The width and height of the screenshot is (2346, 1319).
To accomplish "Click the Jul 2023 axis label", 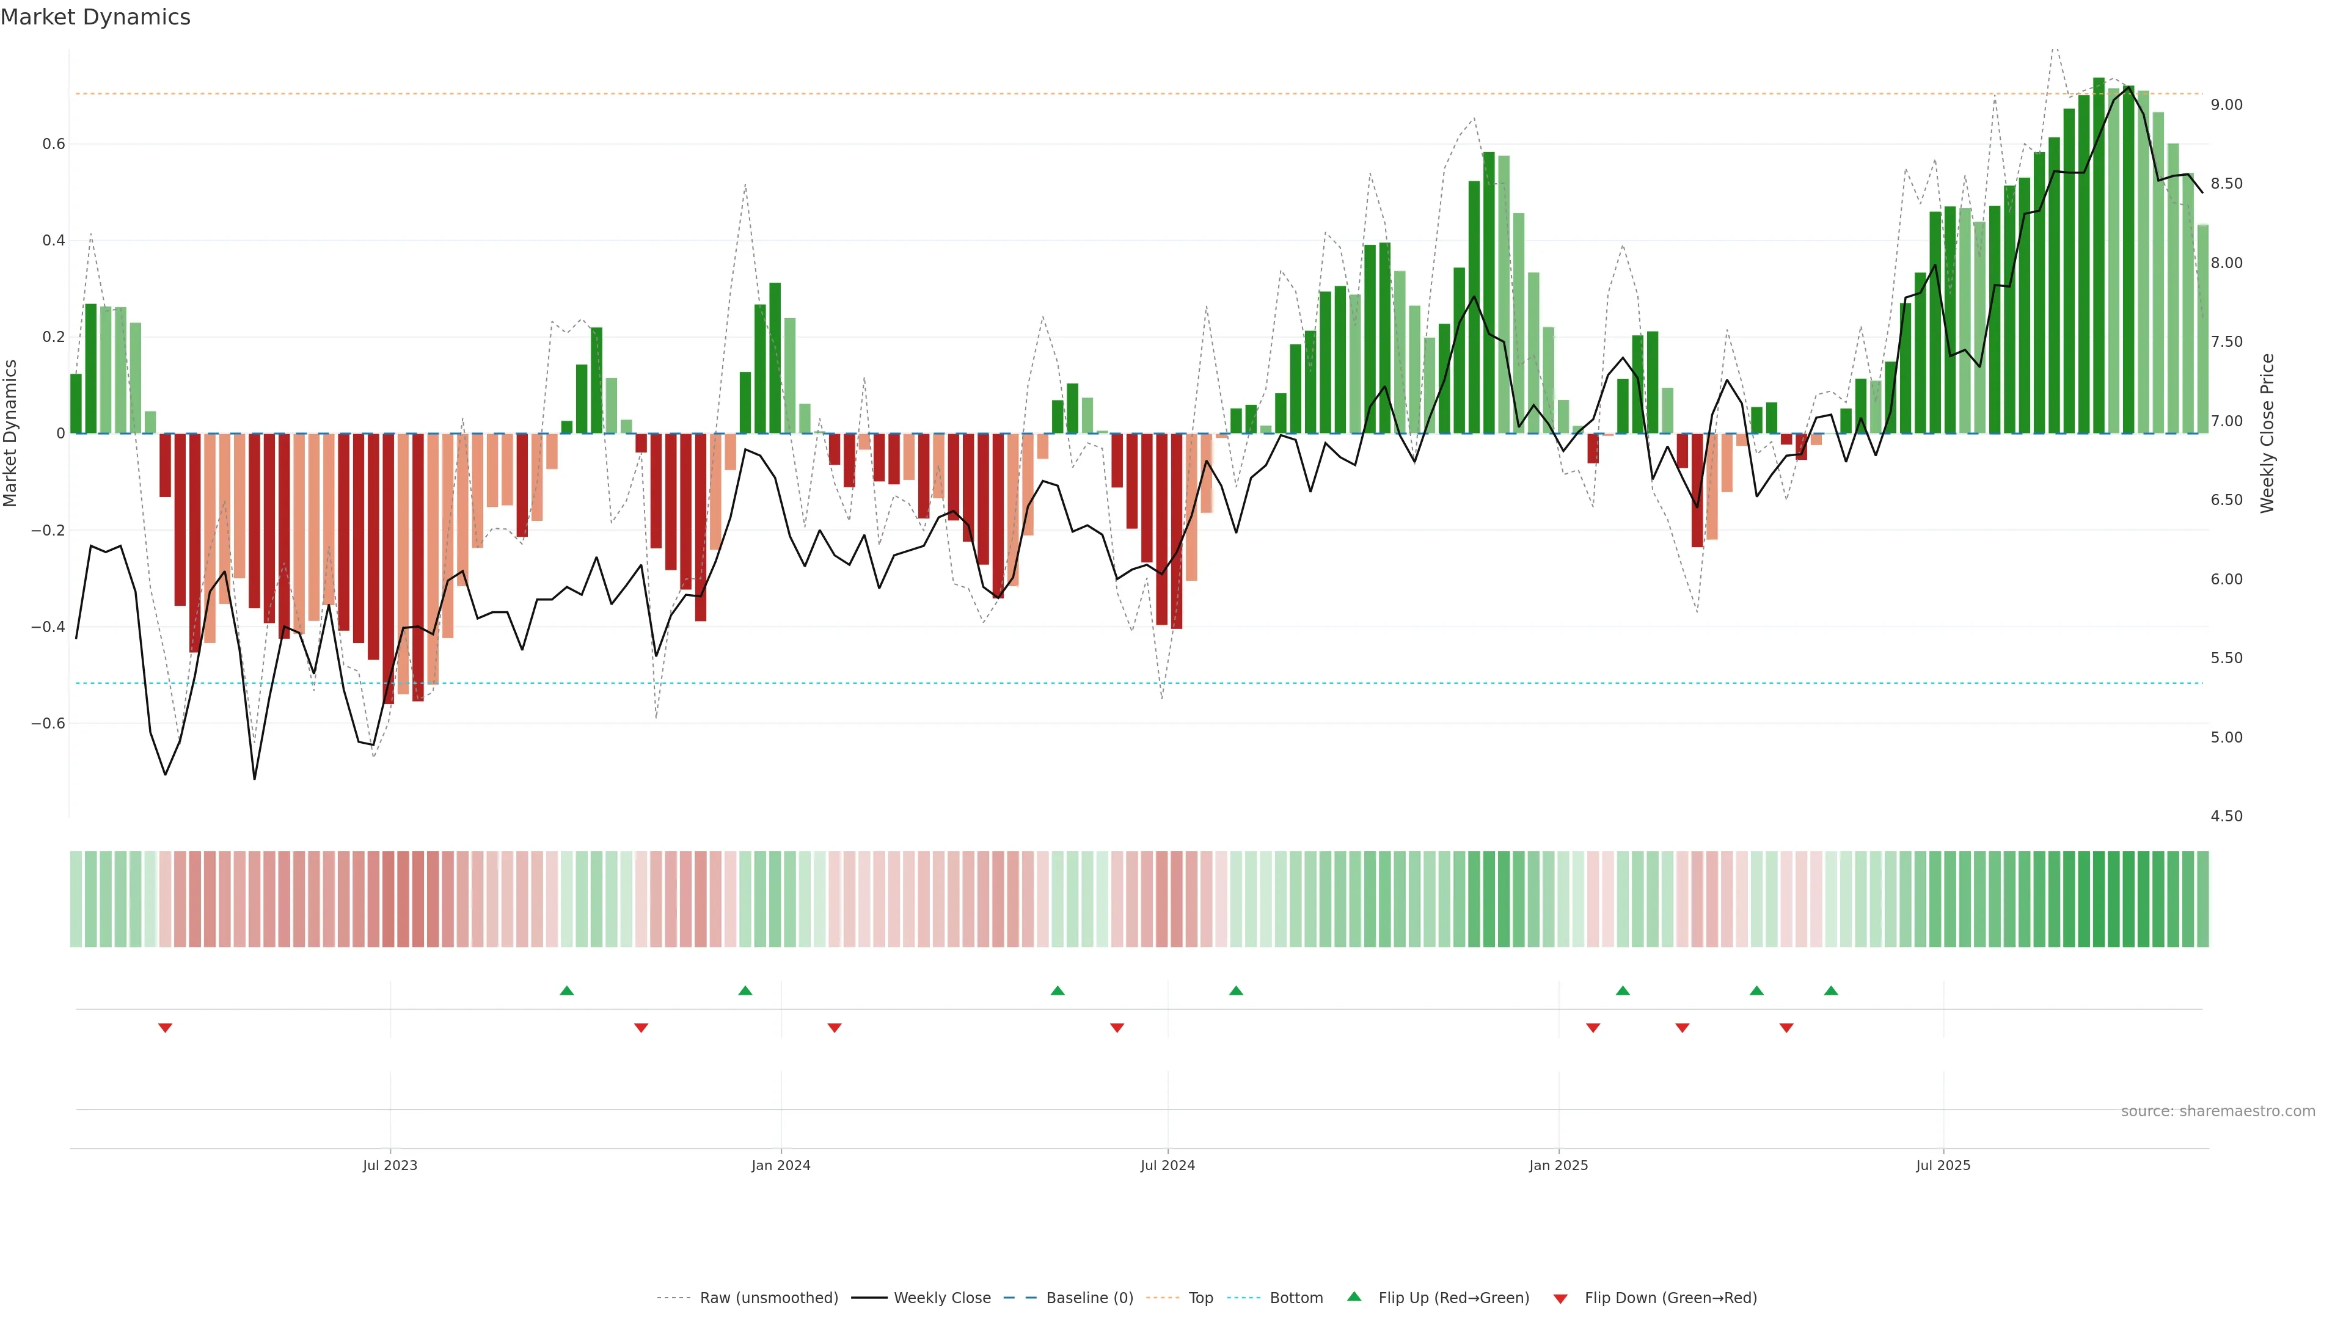I will [x=390, y=1165].
